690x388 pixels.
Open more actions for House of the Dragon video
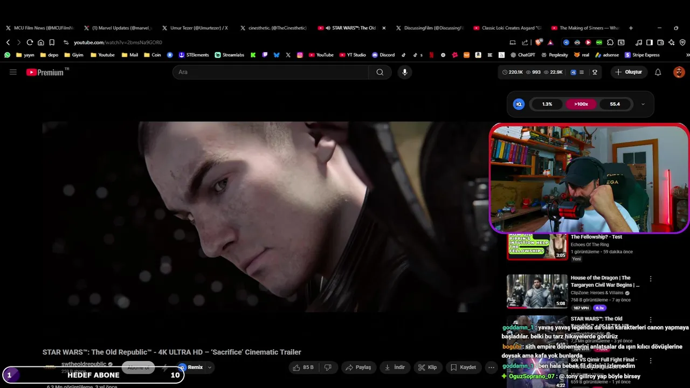tap(651, 279)
